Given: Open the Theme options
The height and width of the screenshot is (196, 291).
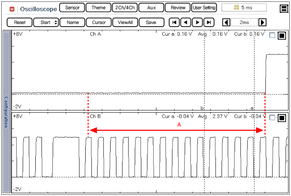Looking at the screenshot, I should pyautogui.click(x=99, y=7).
